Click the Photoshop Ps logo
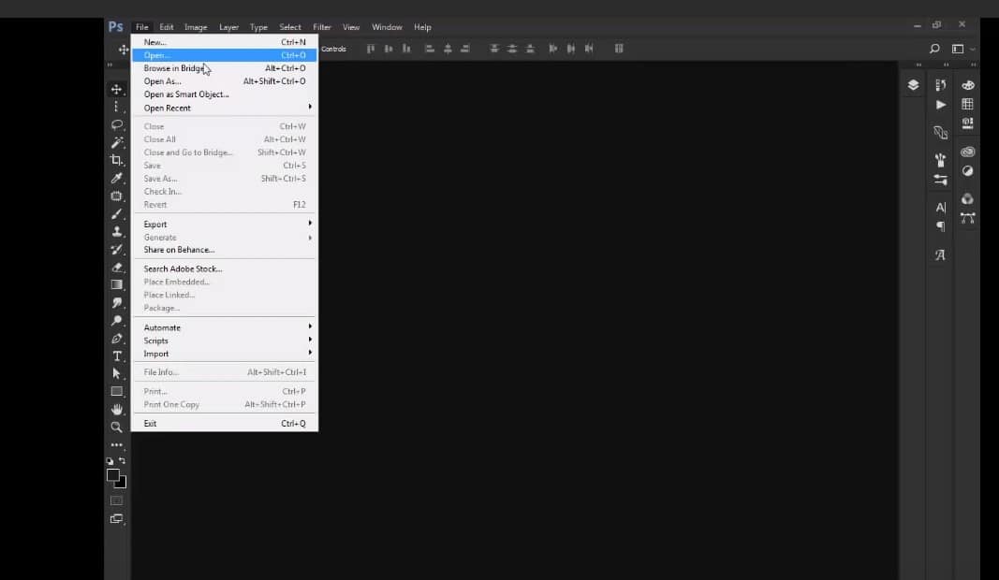Screen dimensions: 999x580 point(115,27)
